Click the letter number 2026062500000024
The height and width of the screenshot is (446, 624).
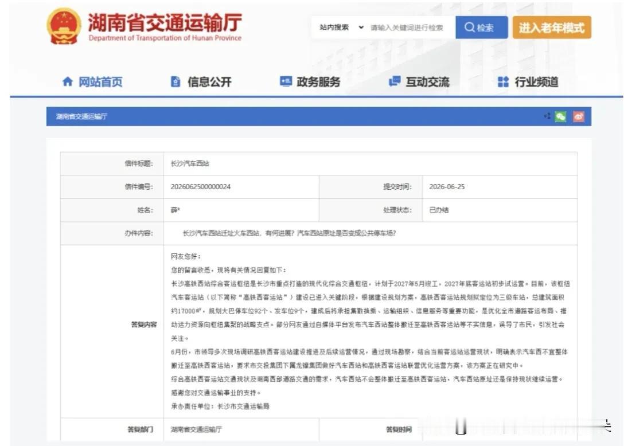coord(201,186)
